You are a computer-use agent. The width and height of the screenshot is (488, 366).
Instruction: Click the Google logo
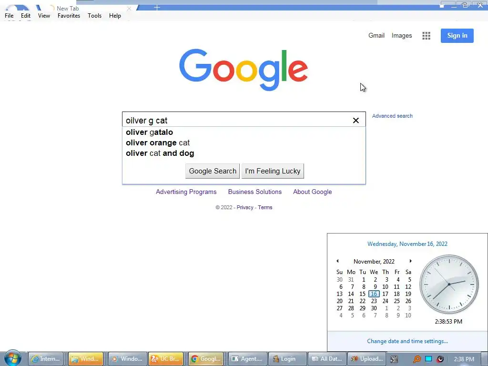pyautogui.click(x=244, y=70)
